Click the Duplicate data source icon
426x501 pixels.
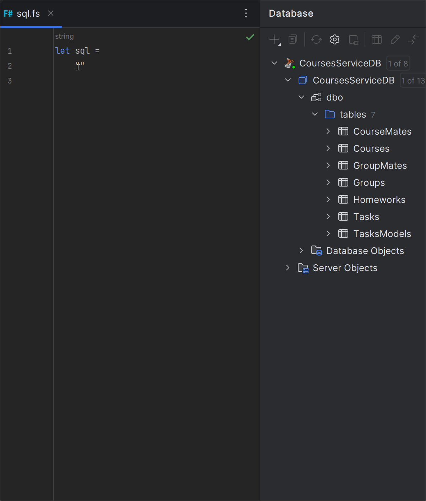[293, 39]
